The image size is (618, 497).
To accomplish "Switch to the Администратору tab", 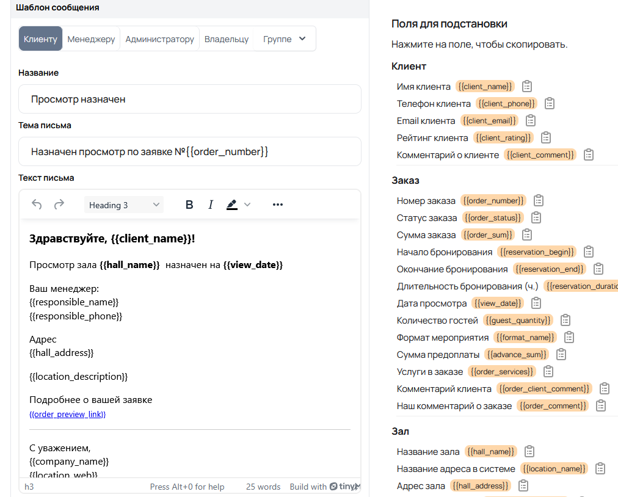I will (159, 38).
